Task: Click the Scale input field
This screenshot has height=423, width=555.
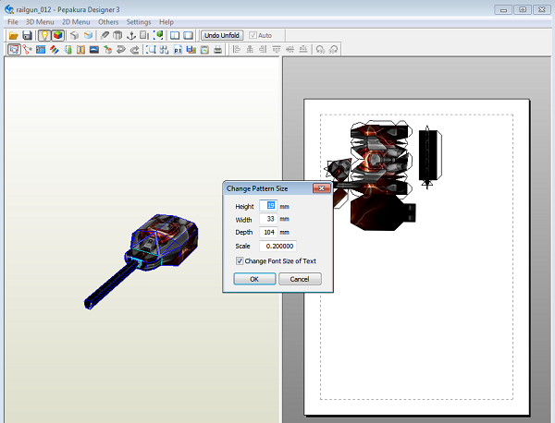Action: pos(277,247)
